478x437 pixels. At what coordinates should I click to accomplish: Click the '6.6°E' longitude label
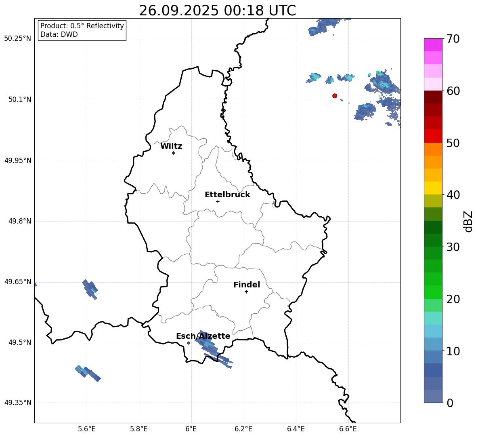tap(348, 429)
